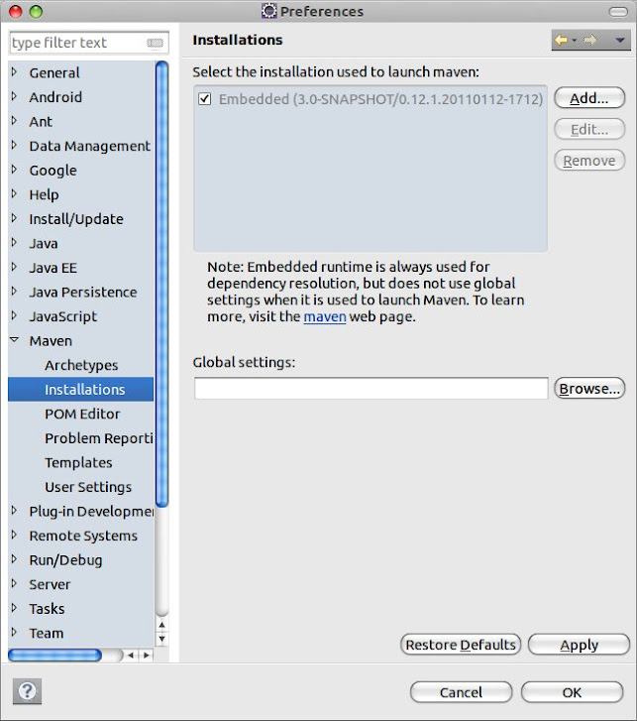Expand the General tree node

click(14, 72)
